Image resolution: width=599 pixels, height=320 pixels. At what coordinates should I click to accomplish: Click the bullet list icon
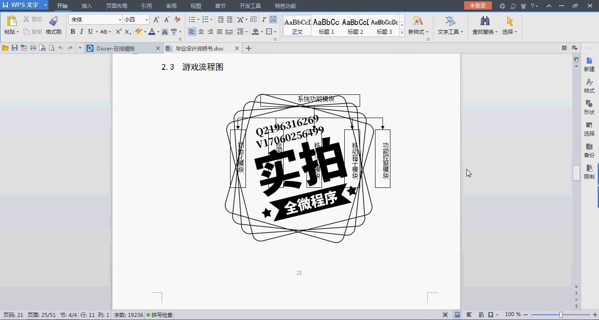(192, 20)
